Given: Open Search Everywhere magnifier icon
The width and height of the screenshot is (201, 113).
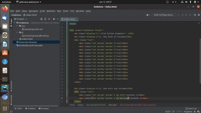Looking at the screenshot, I should pyautogui.click(x=195, y=15).
